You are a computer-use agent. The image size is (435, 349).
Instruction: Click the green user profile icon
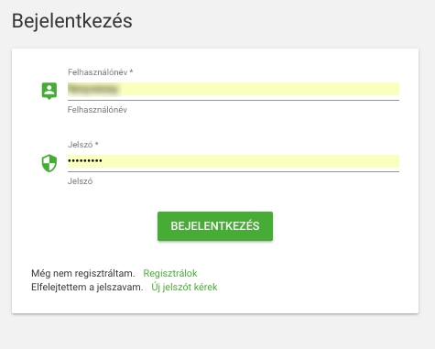pos(49,91)
